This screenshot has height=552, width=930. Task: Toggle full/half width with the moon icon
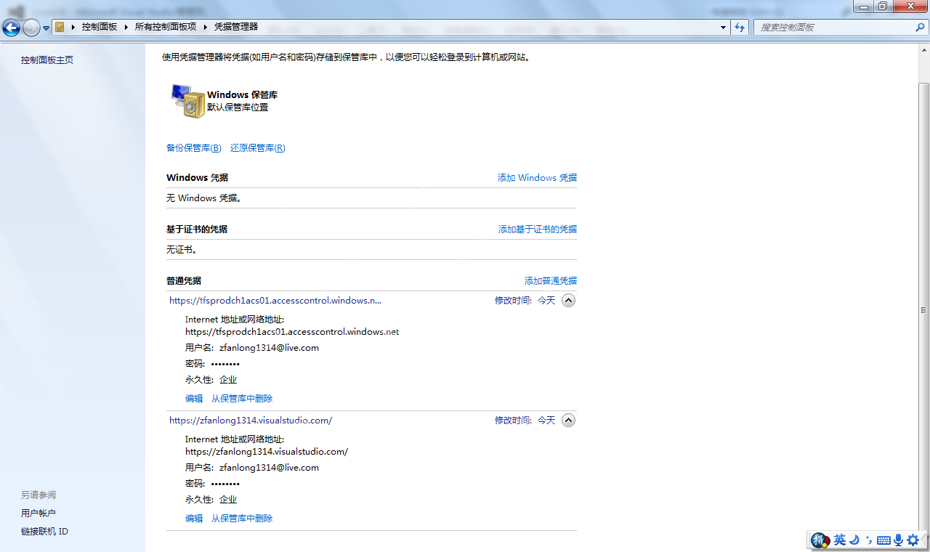click(x=854, y=540)
